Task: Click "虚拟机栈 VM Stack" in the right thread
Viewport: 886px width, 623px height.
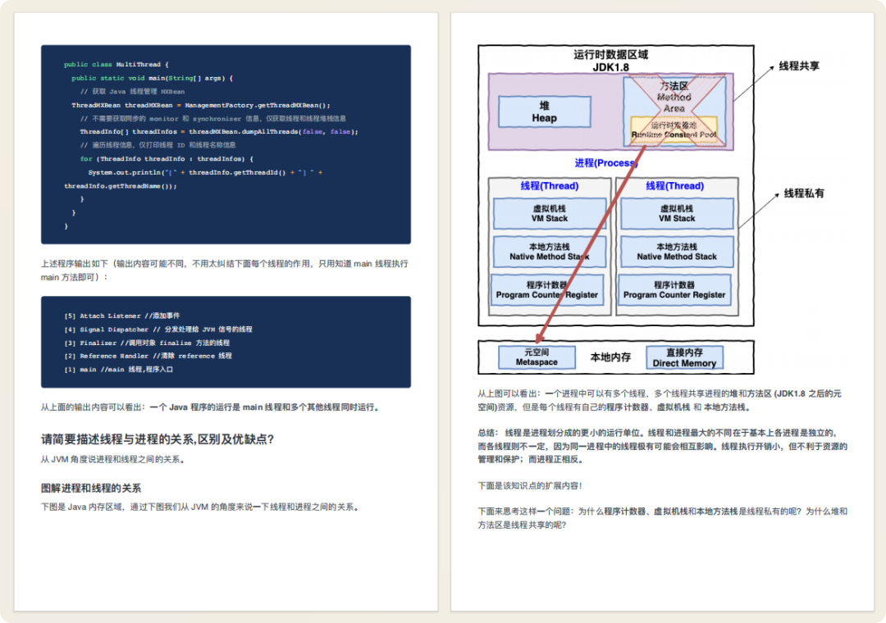Action: coord(677,213)
